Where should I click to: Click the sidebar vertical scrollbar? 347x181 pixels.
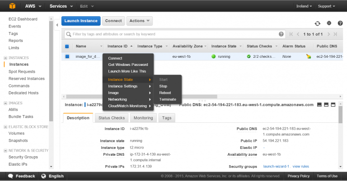click(x=51, y=71)
